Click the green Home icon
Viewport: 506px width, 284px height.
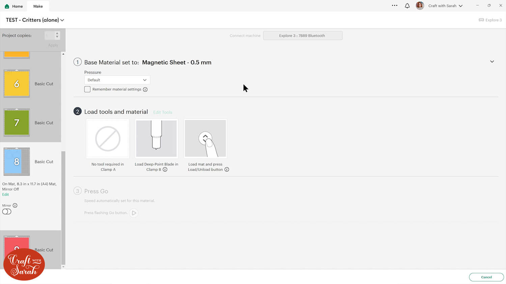tap(7, 6)
